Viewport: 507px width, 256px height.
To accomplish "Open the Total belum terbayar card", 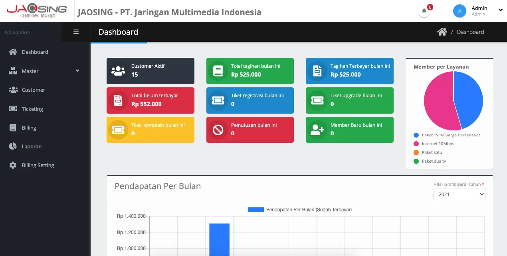I will point(151,100).
